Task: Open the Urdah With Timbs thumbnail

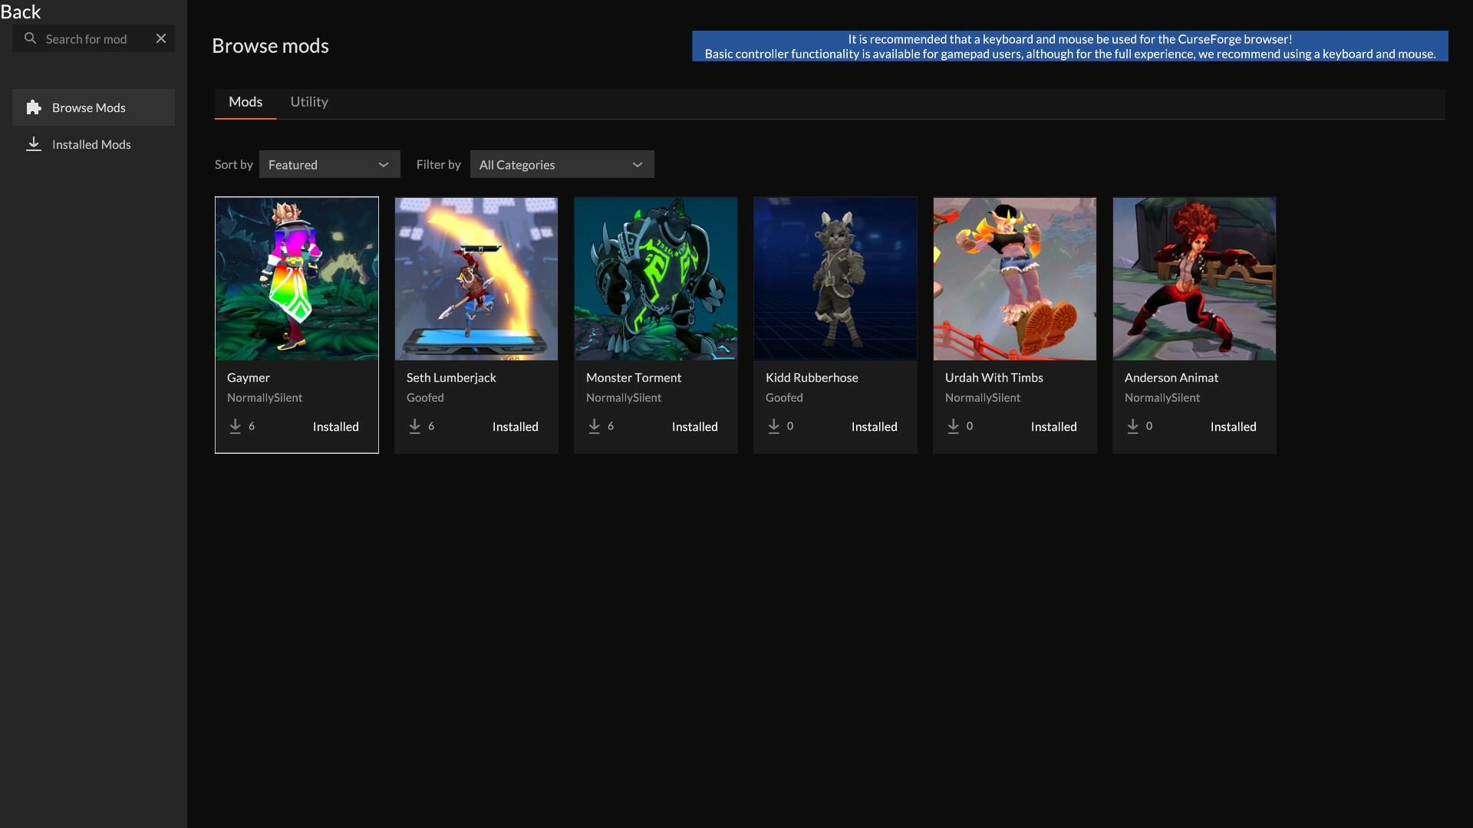Action: pyautogui.click(x=1015, y=279)
